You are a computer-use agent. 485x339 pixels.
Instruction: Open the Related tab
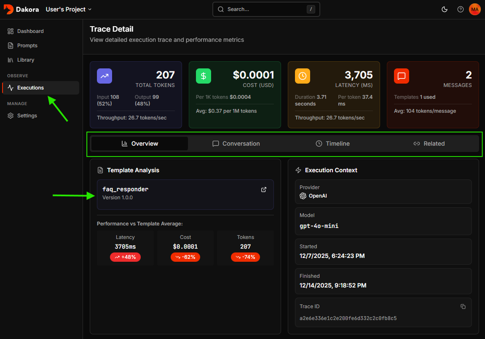(x=429, y=144)
